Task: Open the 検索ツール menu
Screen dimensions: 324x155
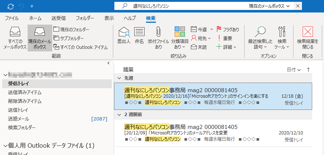Action: tap(282, 38)
